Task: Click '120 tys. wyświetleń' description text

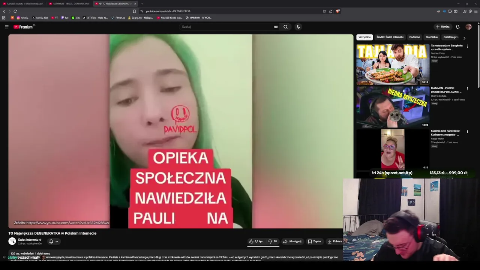Action: coord(22,253)
